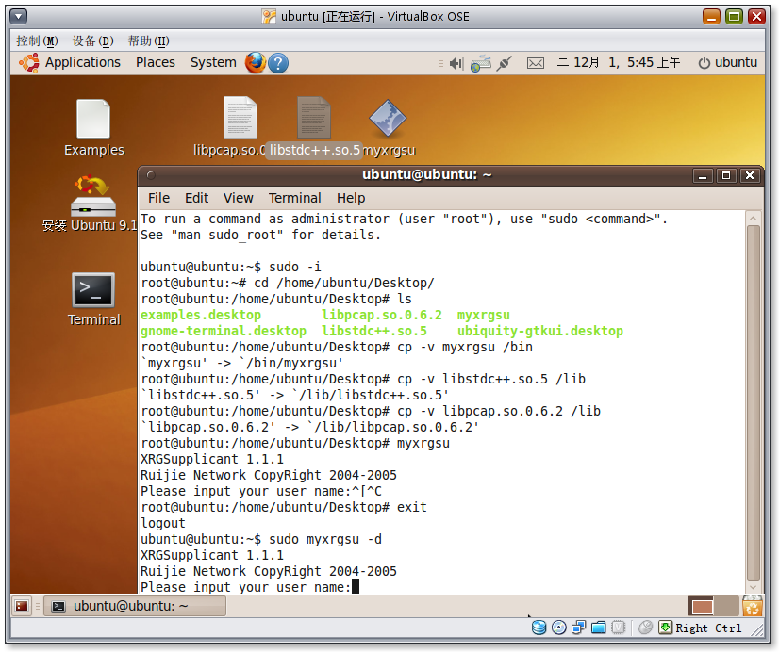Open the VirtualBox 控制(M) menu

(x=37, y=41)
